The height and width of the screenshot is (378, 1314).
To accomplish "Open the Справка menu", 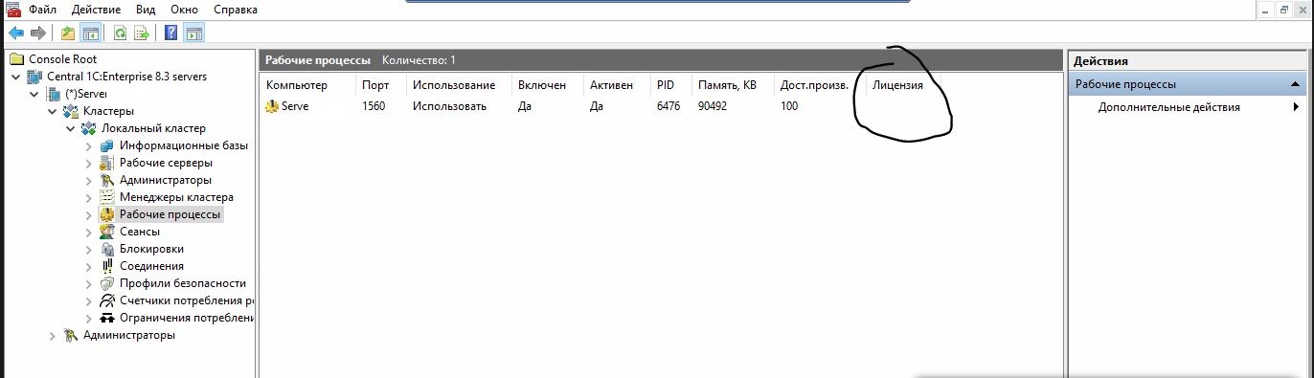I will (235, 10).
